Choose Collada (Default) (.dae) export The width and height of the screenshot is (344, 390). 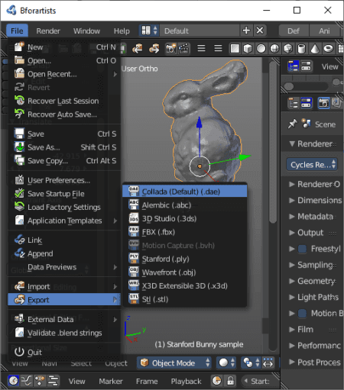click(185, 192)
